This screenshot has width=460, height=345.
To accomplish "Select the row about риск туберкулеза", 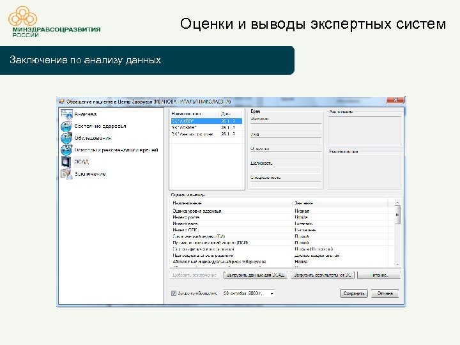I will tap(282, 262).
